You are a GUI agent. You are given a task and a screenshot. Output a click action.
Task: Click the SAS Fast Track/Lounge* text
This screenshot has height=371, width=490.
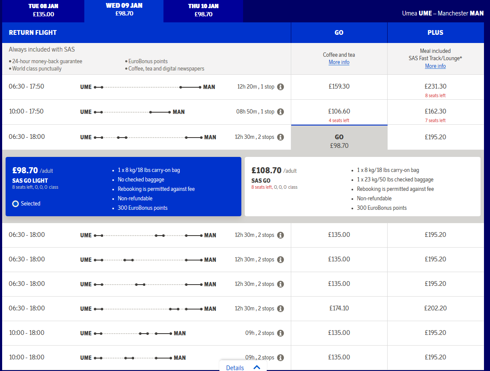pos(435,58)
